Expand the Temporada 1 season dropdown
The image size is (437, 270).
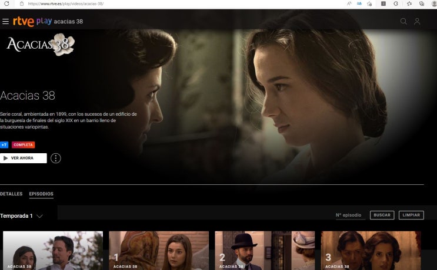tap(21, 216)
